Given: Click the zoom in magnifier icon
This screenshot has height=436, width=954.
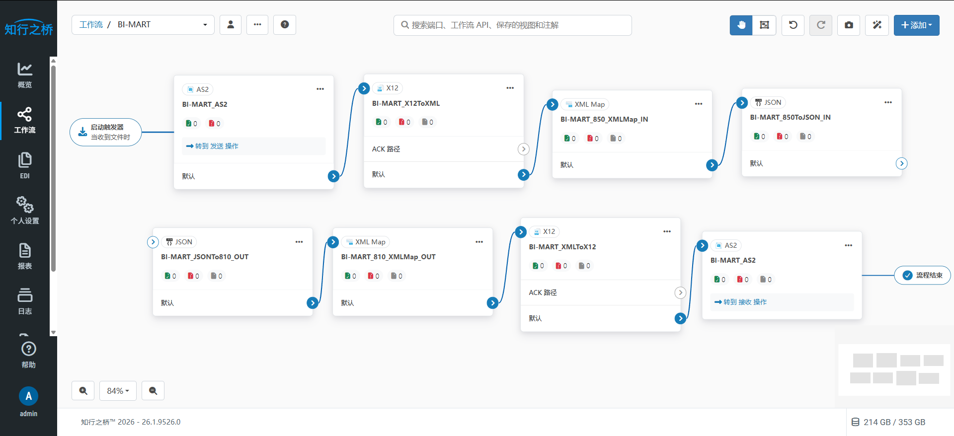Looking at the screenshot, I should pyautogui.click(x=83, y=391).
